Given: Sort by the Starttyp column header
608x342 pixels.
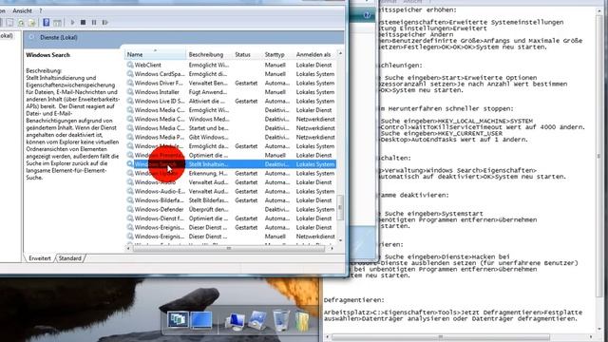Looking at the screenshot, I should [x=277, y=55].
